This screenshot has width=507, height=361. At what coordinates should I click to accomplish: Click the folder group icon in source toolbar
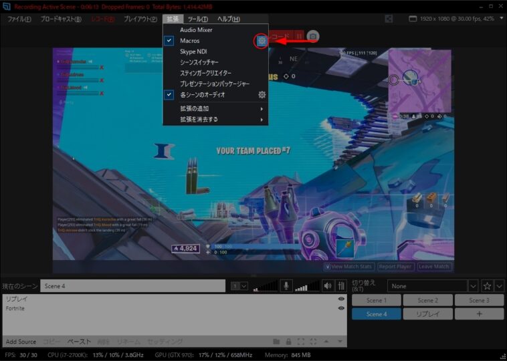click(276, 342)
